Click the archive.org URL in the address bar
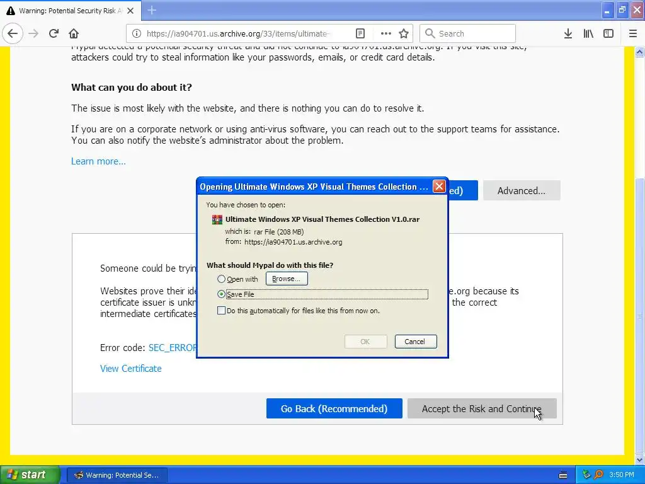The image size is (645, 484). 239,34
